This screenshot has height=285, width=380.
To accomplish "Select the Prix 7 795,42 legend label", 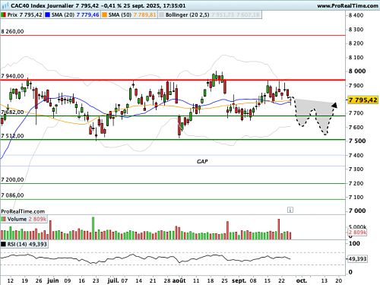I will coord(24,15).
